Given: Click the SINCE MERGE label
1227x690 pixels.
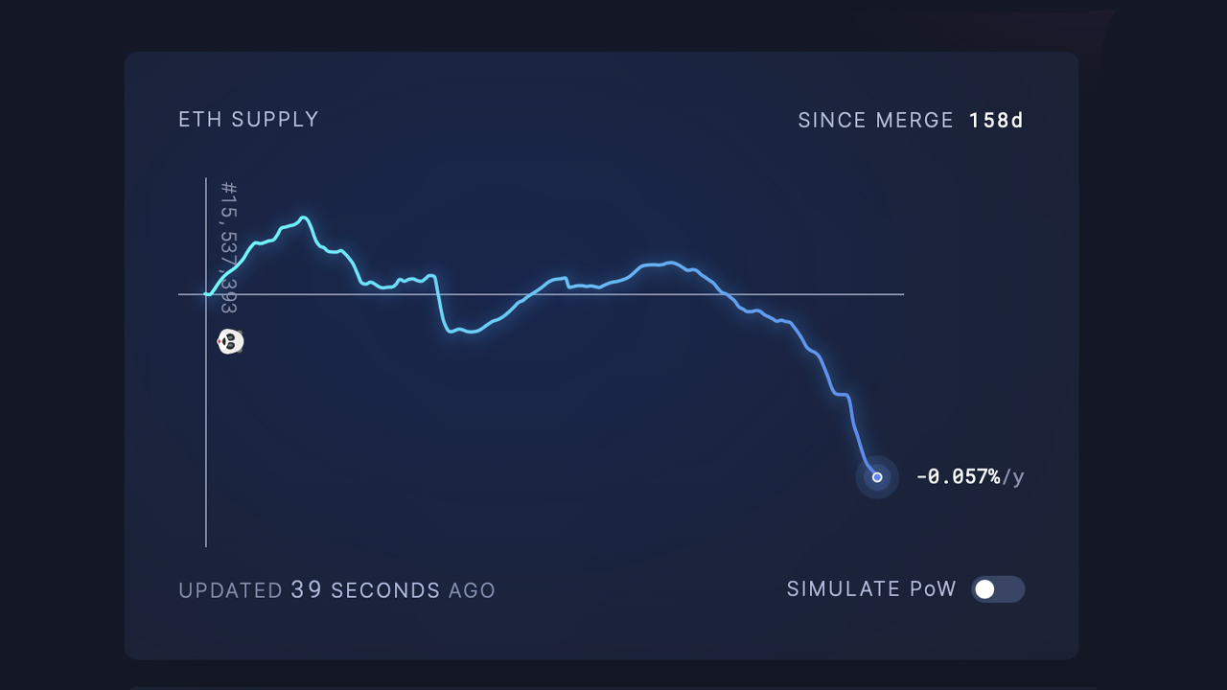Looking at the screenshot, I should coord(875,121).
